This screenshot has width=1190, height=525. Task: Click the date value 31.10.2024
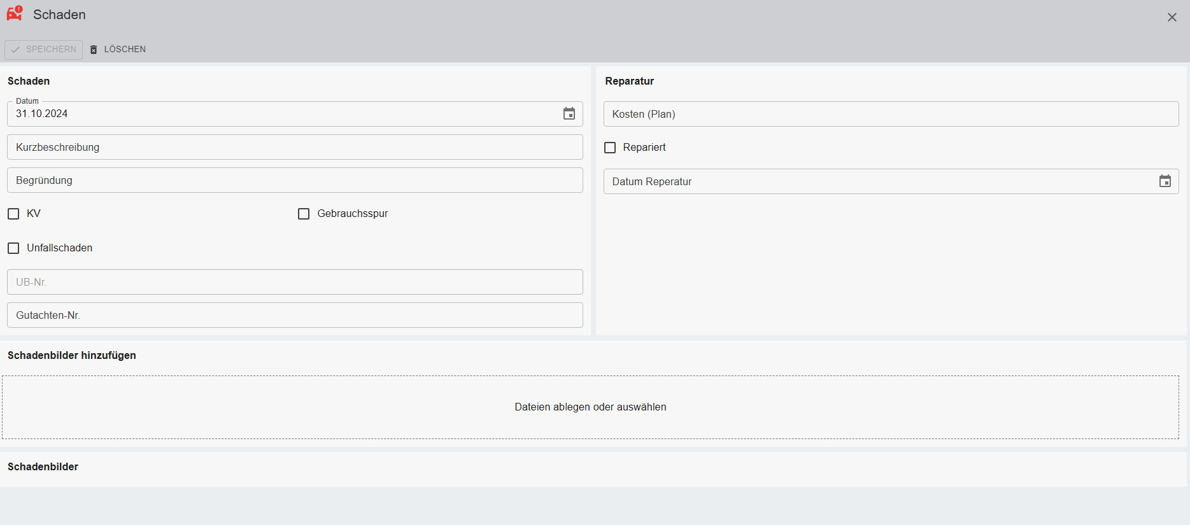click(x=42, y=114)
